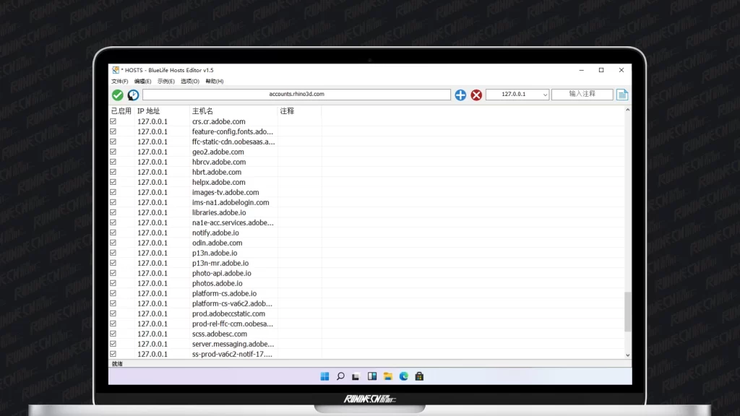Disable the photos.adobe.io host entry checkbox
The image size is (740, 416).
(113, 283)
